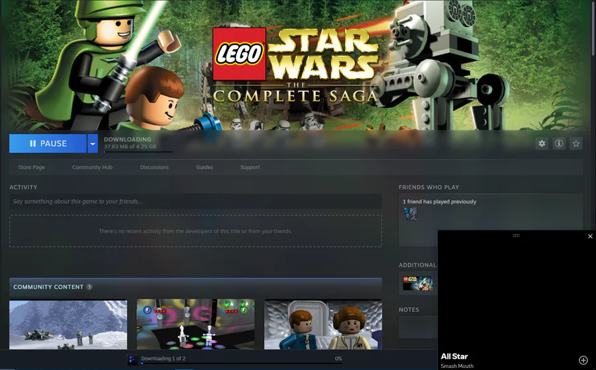
Task: Open the snowy Hoth screenshot thumbnail
Action: tap(68, 324)
